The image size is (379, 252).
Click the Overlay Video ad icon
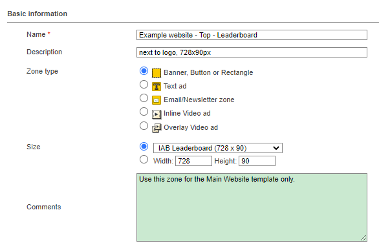[157, 128]
